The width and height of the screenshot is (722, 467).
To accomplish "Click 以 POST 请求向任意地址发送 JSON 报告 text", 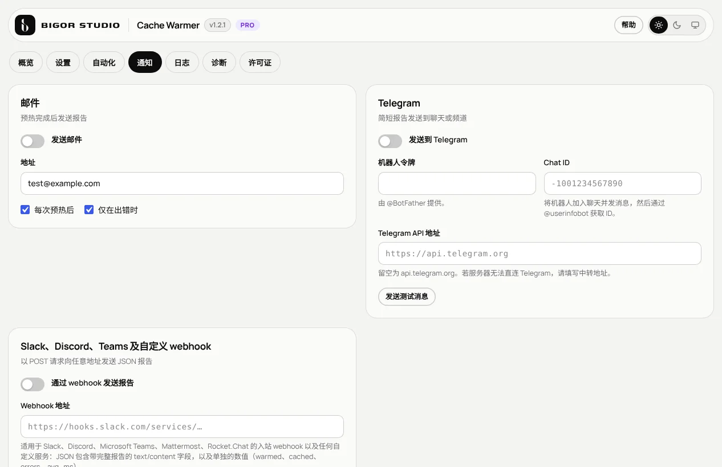I will 86,361.
